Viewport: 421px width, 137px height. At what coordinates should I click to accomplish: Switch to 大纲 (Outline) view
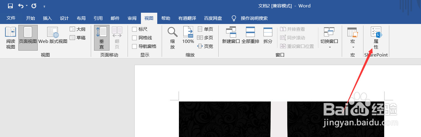pyautogui.click(x=78, y=29)
